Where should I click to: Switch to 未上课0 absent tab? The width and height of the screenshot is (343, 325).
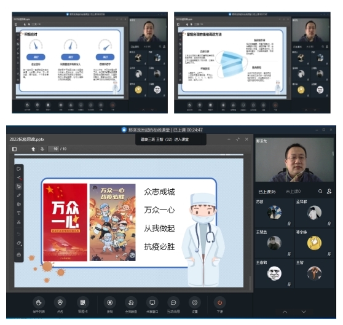(x=293, y=192)
